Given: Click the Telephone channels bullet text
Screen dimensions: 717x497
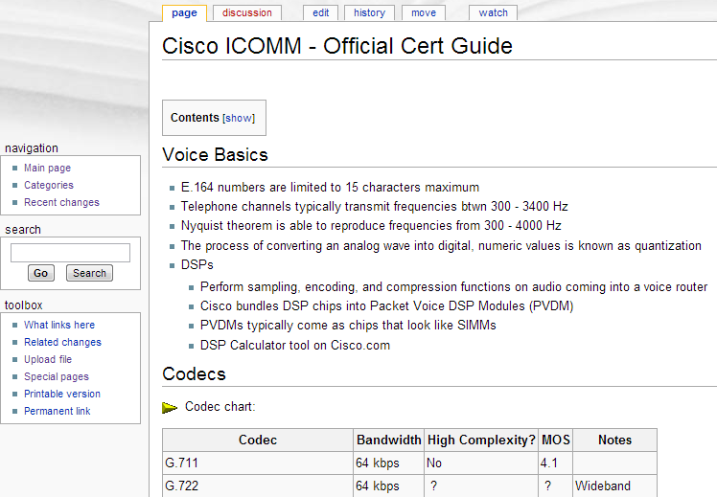Looking at the screenshot, I should click(x=374, y=207).
